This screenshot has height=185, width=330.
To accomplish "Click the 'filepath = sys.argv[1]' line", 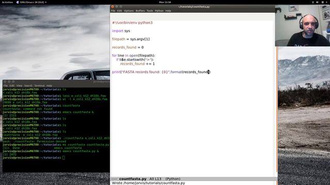I will click(x=131, y=39).
